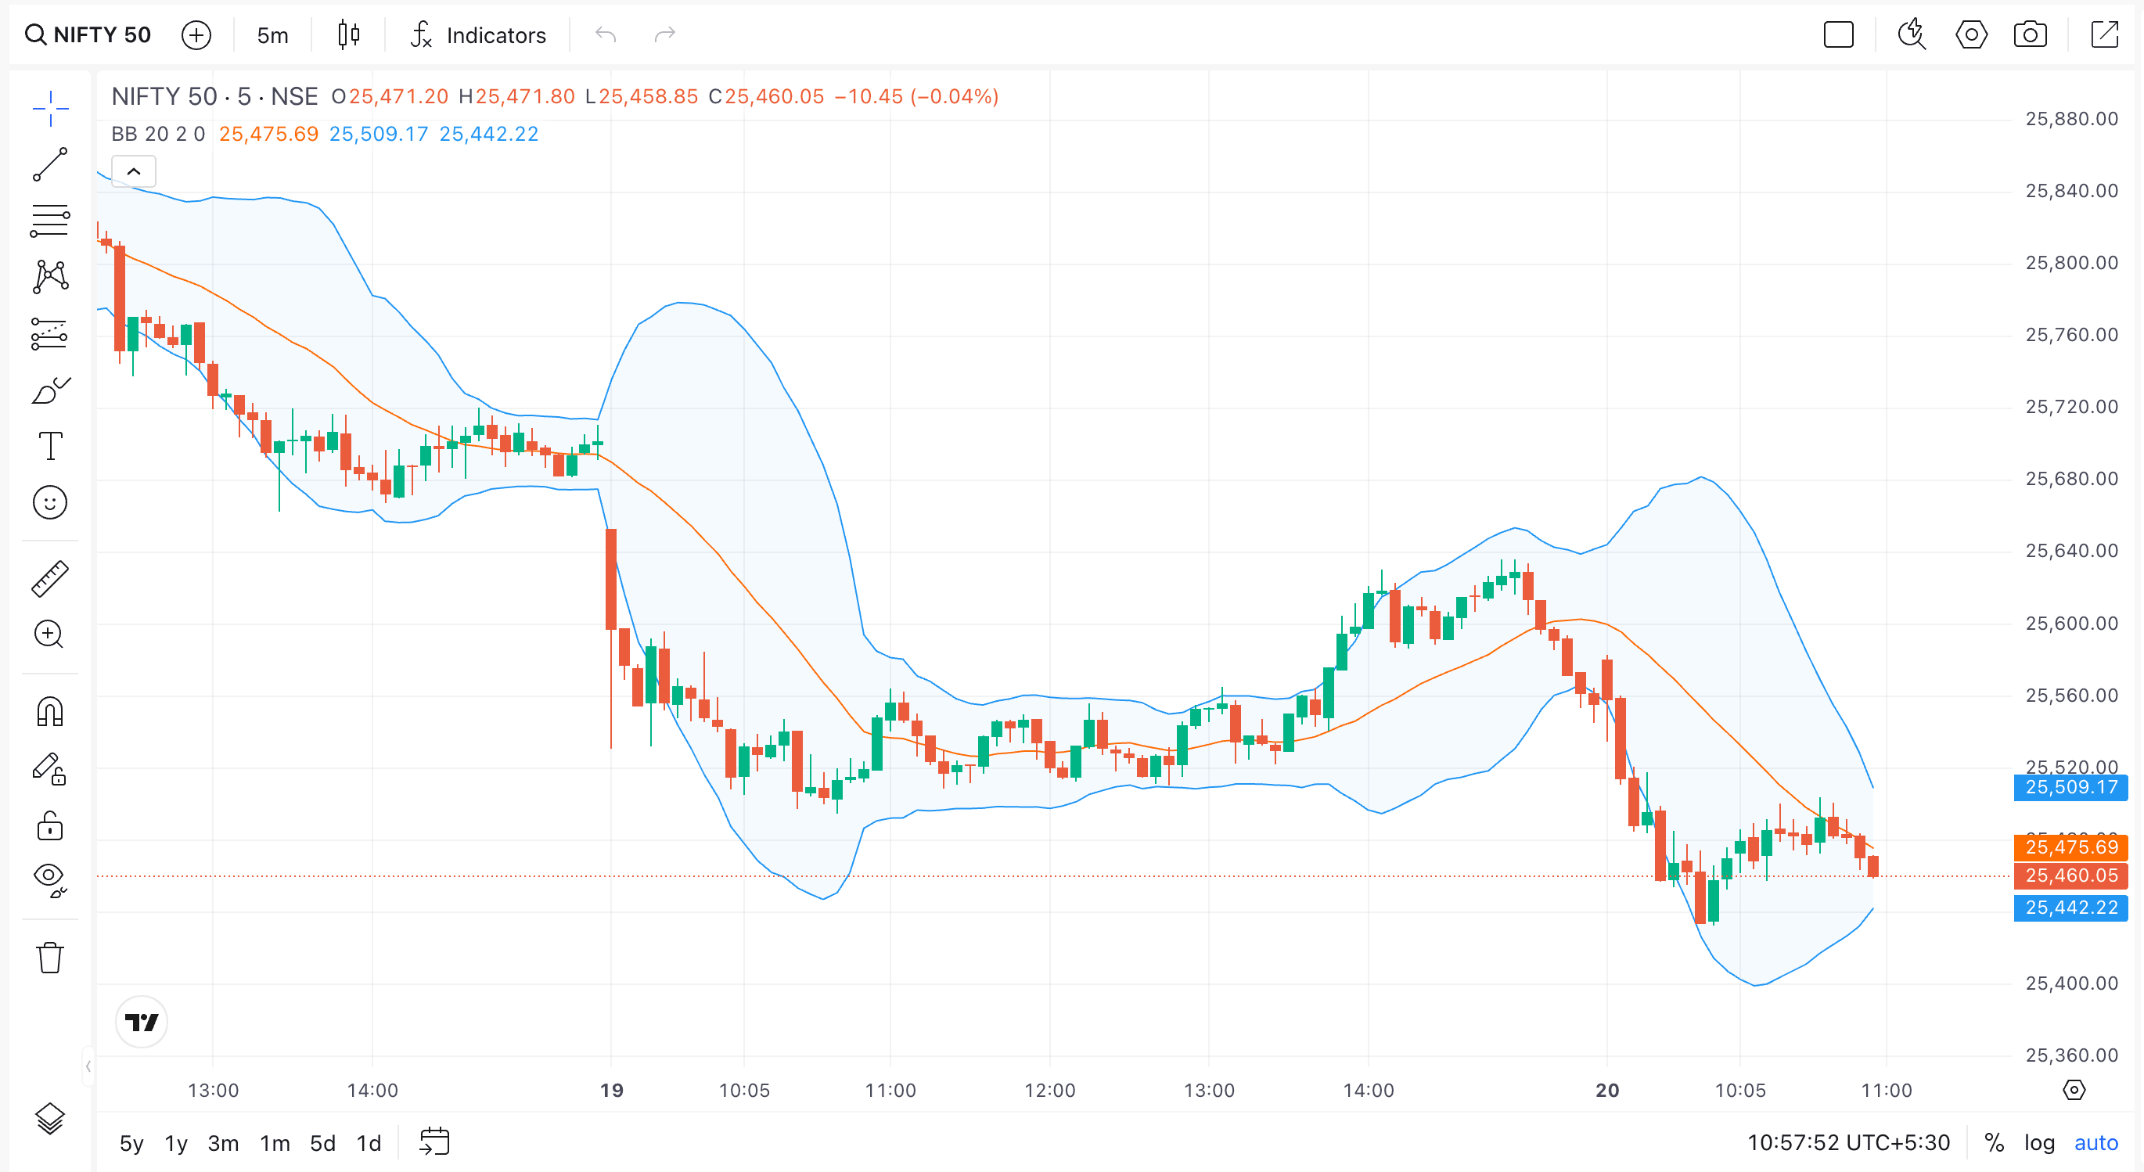Click the NIFTY 50 symbol search
This screenshot has width=2144, height=1172.
coord(88,35)
